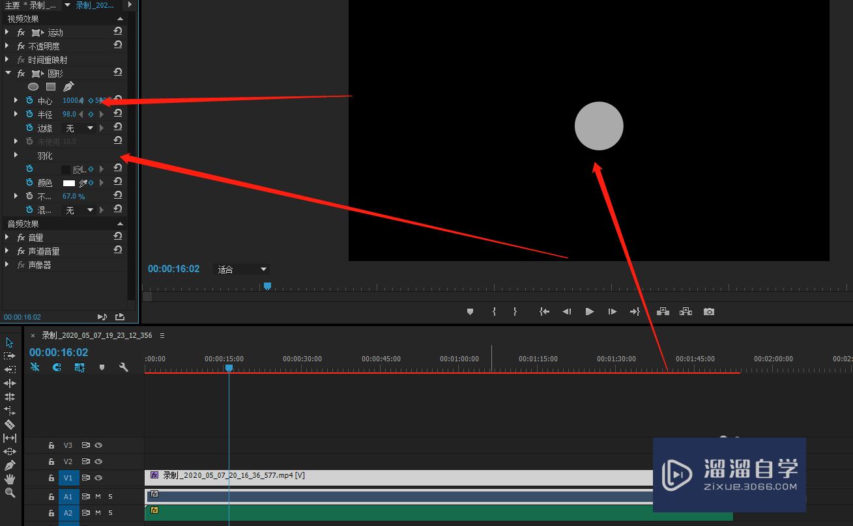Click the Lift button in program monitor
Viewport: 853px width, 526px height.
coord(663,312)
